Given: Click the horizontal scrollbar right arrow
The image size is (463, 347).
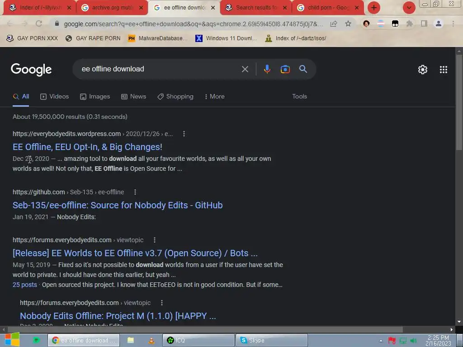Looking at the screenshot, I should [452, 329].
